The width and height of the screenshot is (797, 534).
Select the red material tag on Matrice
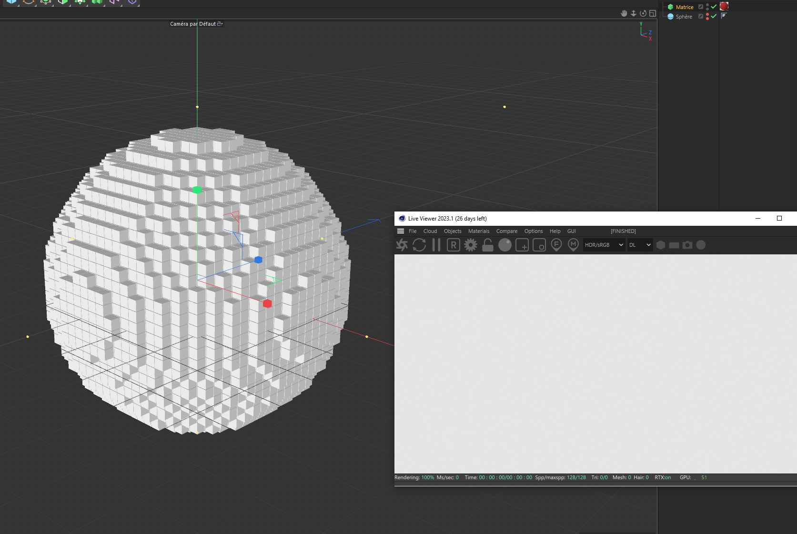coord(724,6)
